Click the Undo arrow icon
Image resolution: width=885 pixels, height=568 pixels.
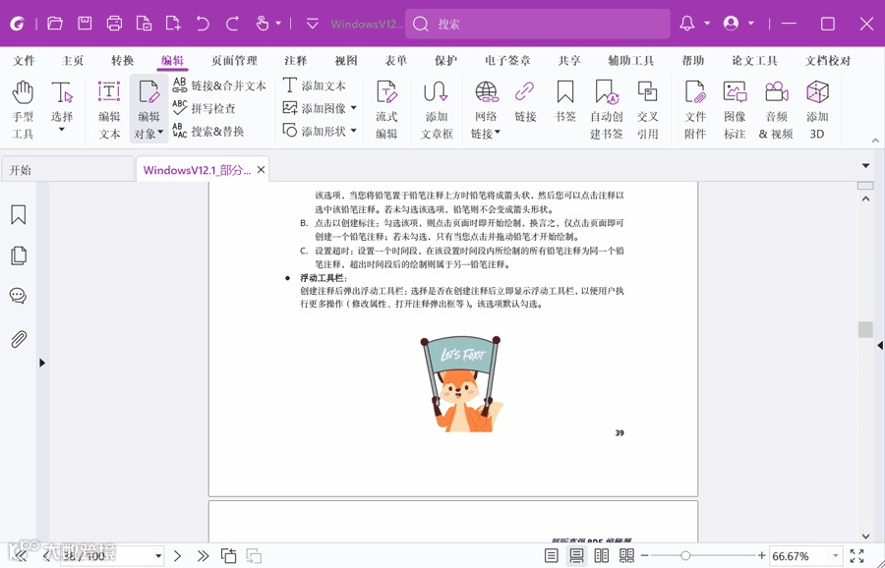click(203, 24)
